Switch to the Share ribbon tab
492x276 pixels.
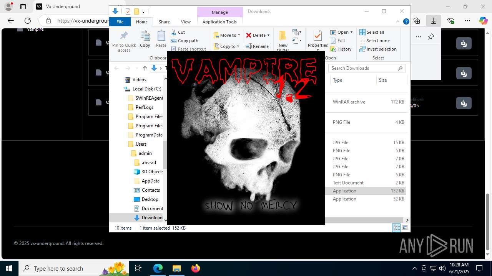[164, 22]
